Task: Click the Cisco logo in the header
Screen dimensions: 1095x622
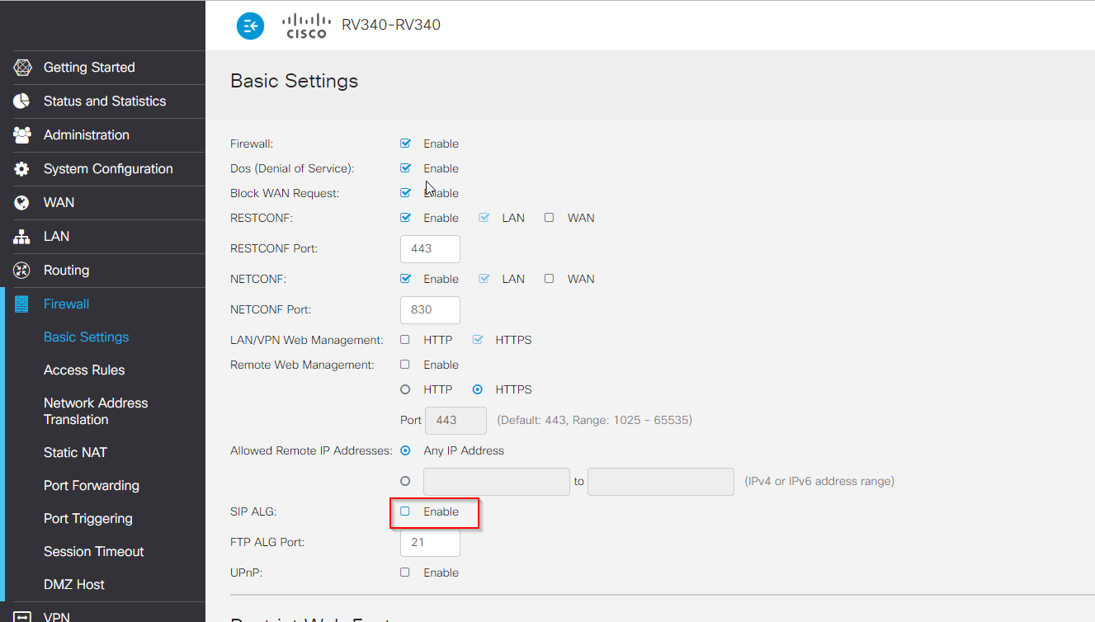Action: [305, 24]
